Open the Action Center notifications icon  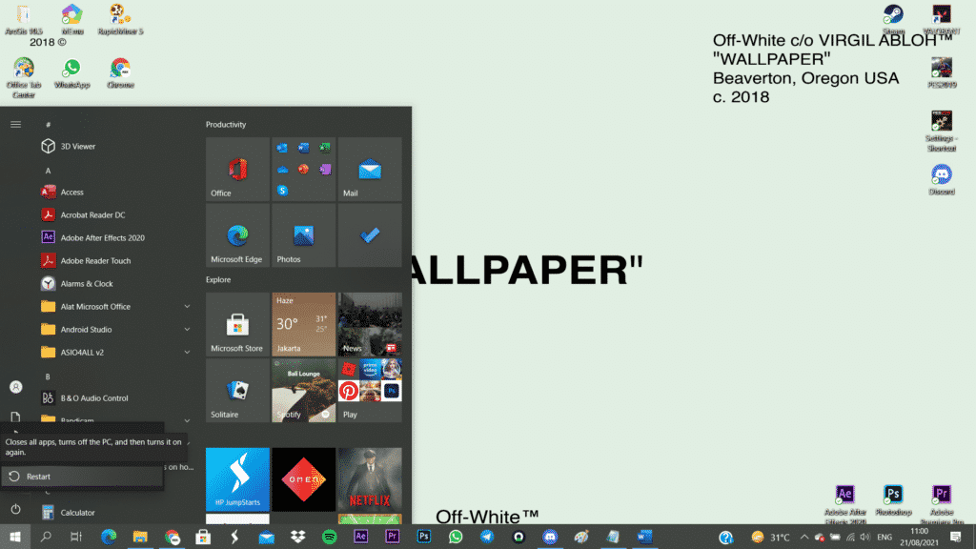click(x=955, y=537)
